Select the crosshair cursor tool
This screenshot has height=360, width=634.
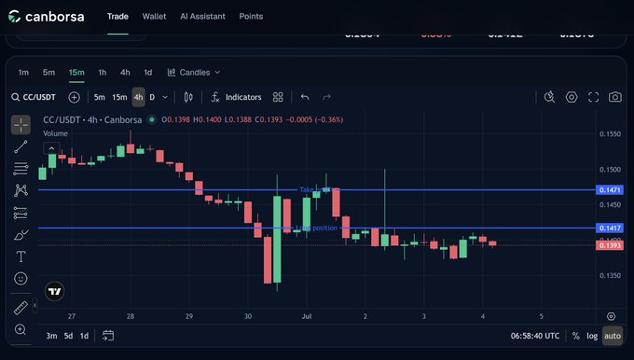point(21,125)
